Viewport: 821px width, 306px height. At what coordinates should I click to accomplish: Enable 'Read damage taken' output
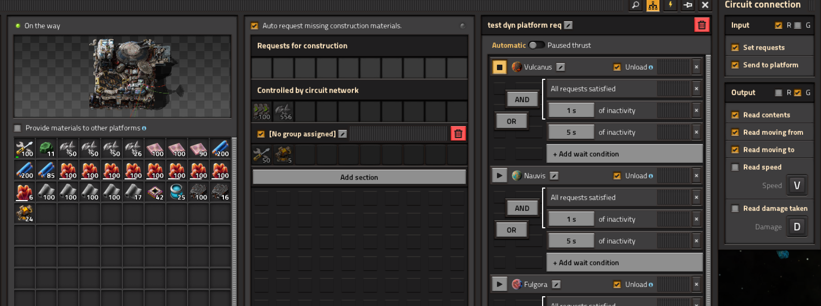pyautogui.click(x=735, y=209)
